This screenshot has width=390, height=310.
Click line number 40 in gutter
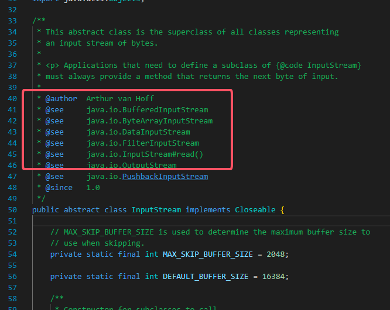coord(11,99)
